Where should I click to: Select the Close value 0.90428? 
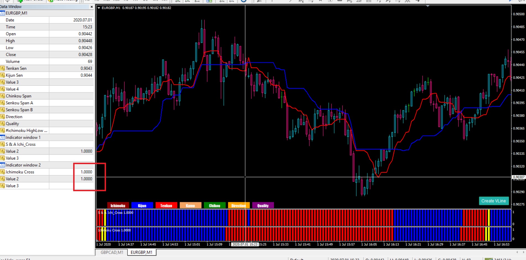(85, 54)
